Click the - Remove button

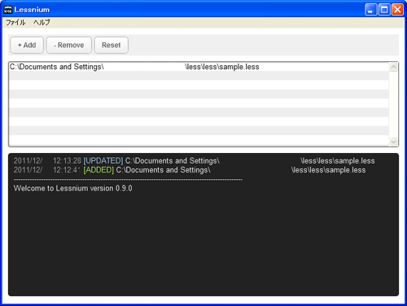pyautogui.click(x=69, y=45)
